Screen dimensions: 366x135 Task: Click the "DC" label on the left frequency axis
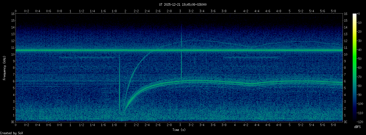point(13,122)
